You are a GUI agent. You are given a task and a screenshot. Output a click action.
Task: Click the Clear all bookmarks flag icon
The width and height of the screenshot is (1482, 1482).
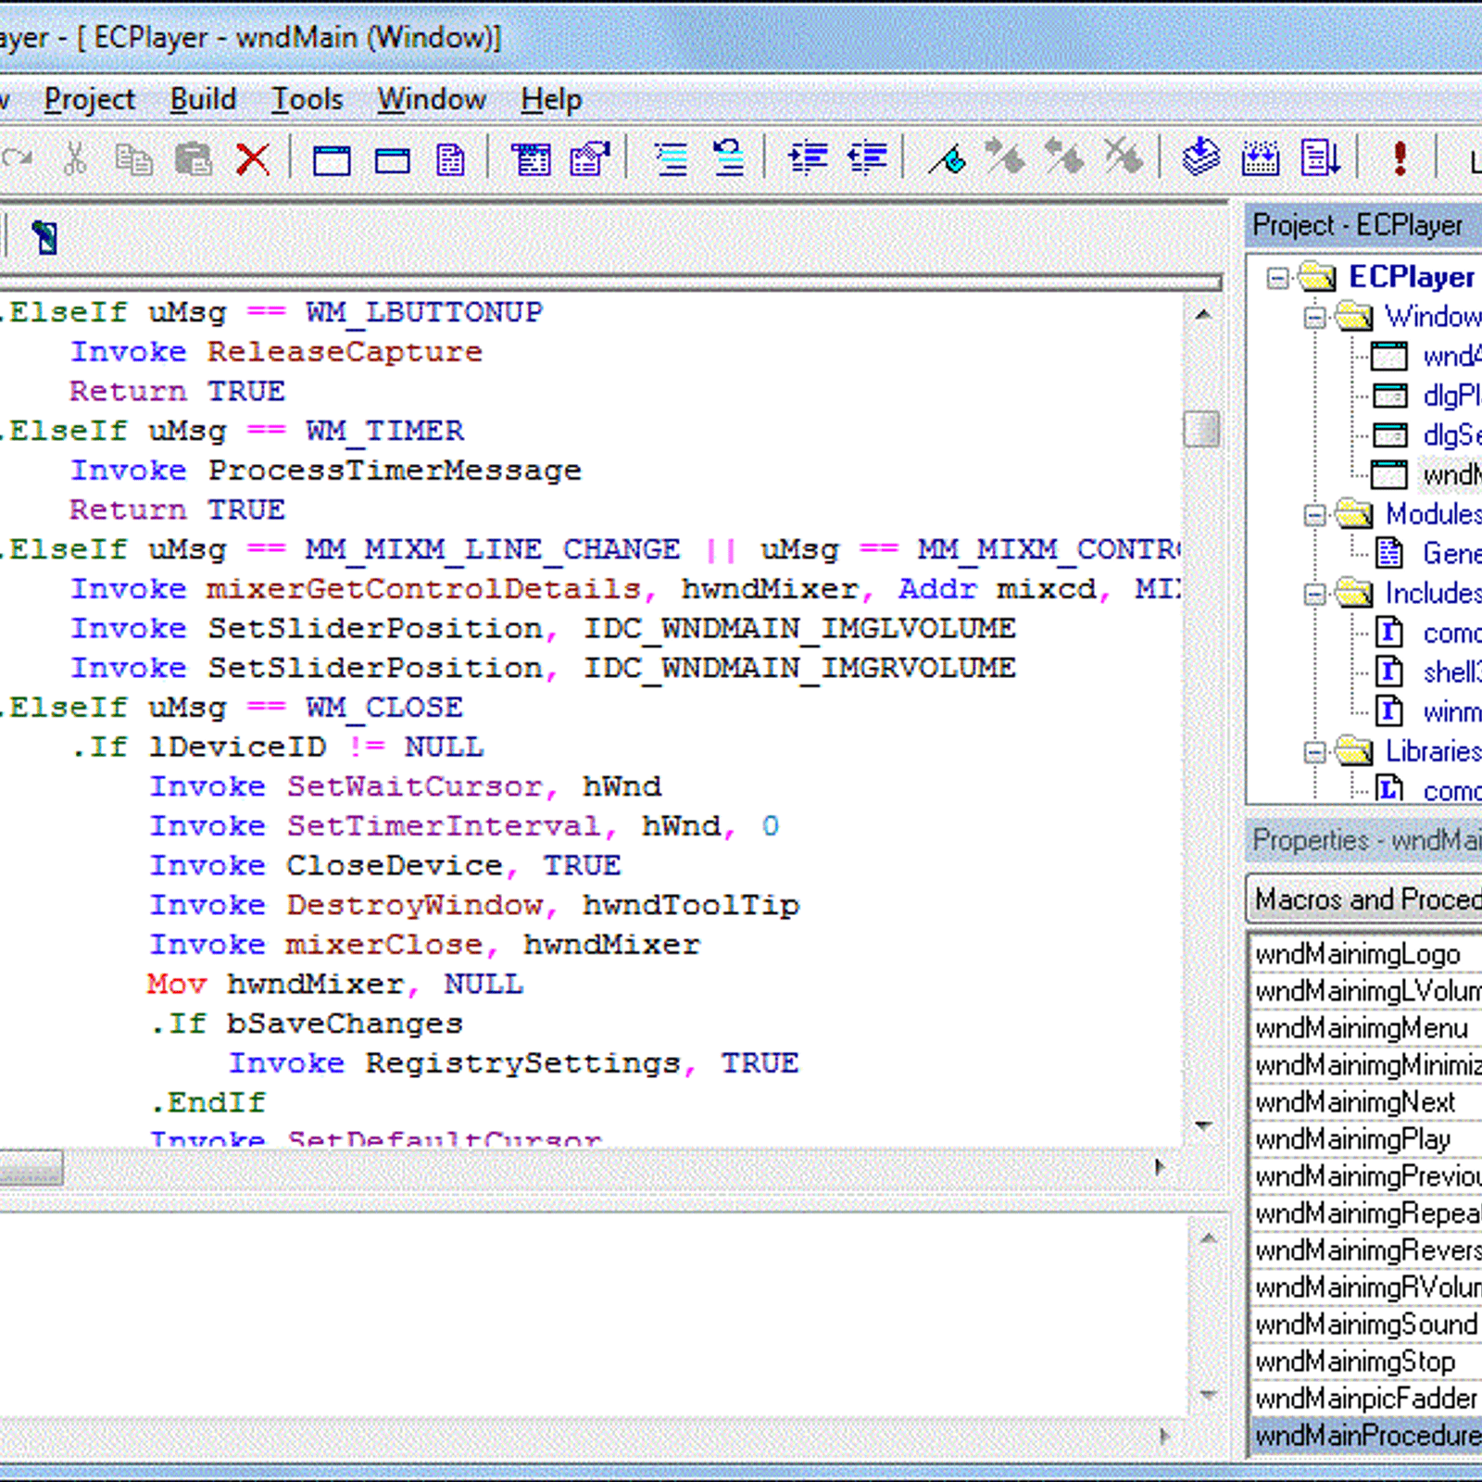[x=1124, y=156]
